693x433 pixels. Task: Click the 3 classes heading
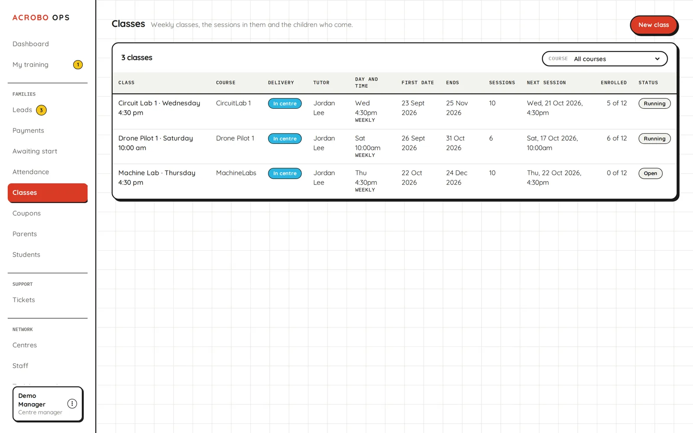(x=137, y=58)
